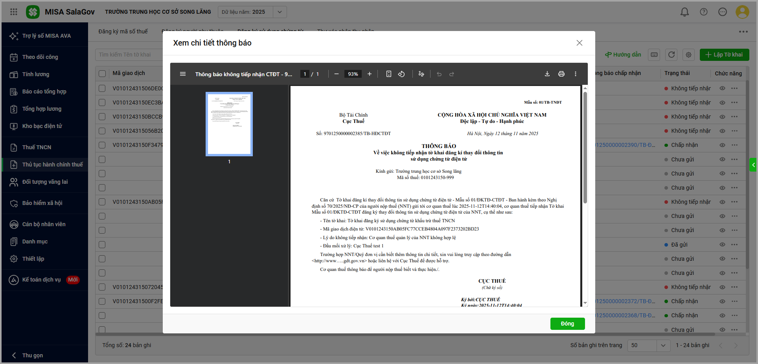Toggle the PDF sidebar menu icon
The width and height of the screenshot is (758, 364).
tap(183, 74)
